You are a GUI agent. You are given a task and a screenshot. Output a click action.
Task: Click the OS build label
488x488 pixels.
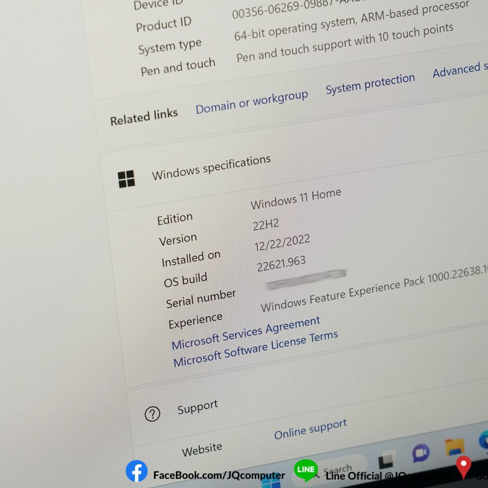[185, 279]
